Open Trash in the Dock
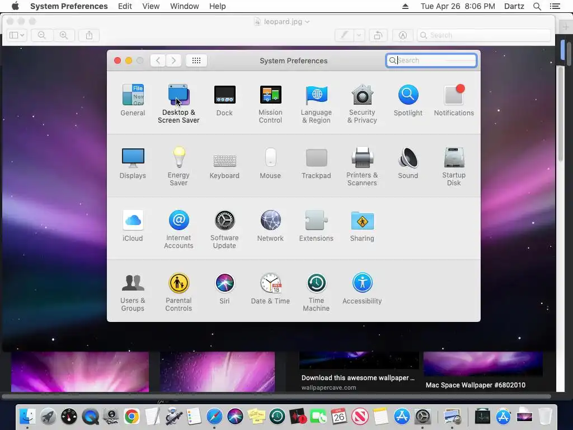The width and height of the screenshot is (573, 430). click(x=545, y=416)
